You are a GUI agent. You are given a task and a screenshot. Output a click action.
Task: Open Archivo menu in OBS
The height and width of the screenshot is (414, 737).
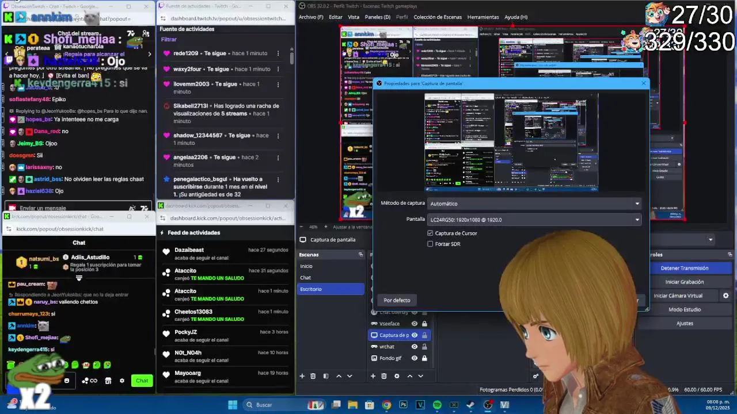pos(311,17)
